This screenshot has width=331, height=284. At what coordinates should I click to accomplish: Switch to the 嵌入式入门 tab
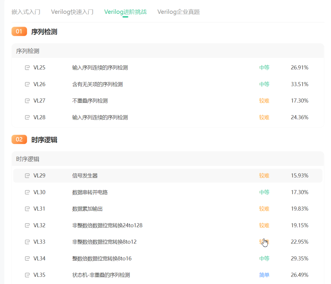point(25,12)
